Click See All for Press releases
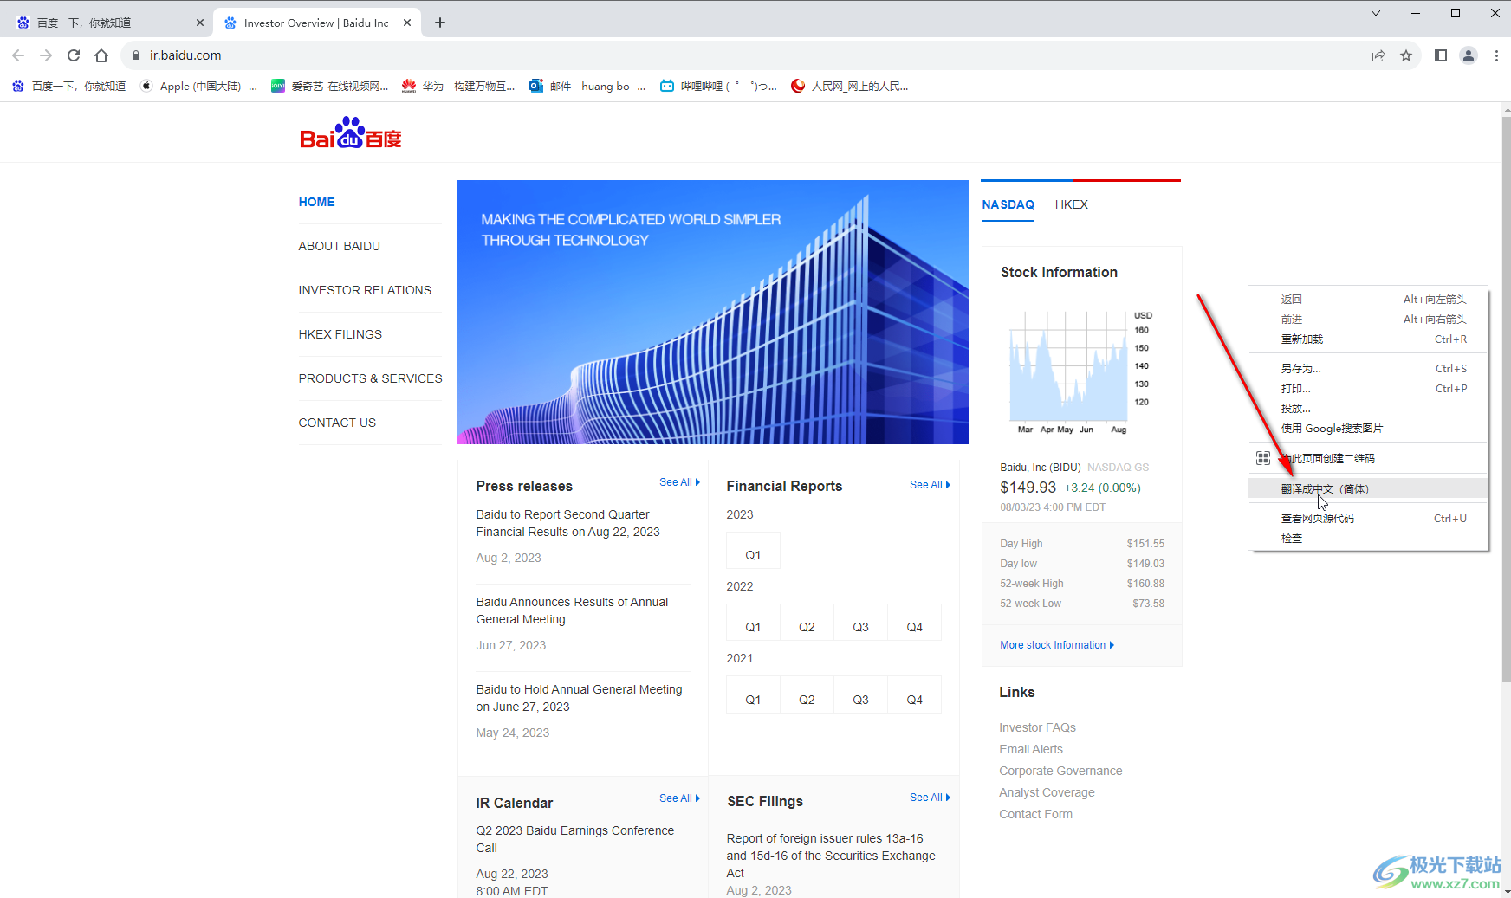This screenshot has height=898, width=1511. click(x=679, y=482)
